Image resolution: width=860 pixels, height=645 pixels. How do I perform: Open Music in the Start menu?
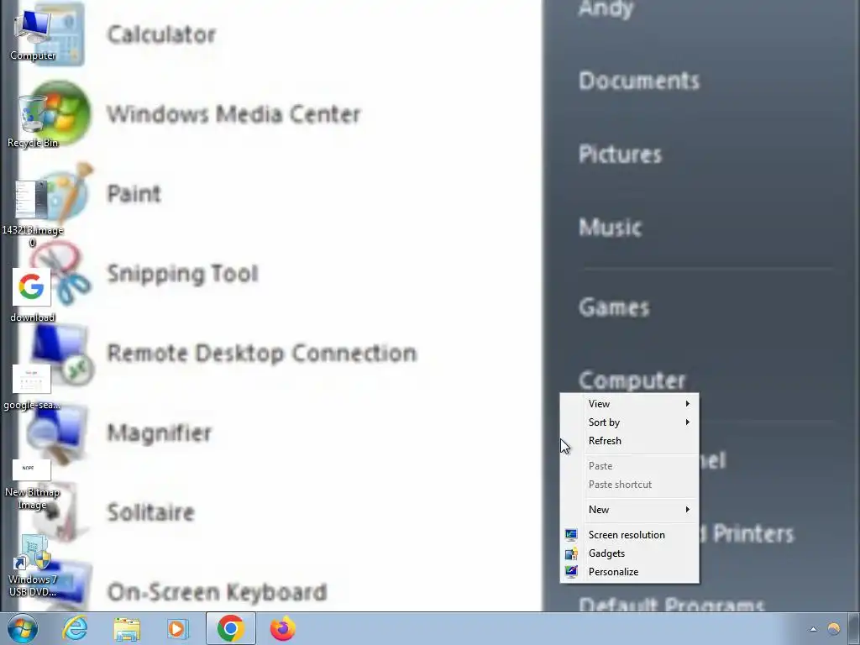(x=610, y=227)
